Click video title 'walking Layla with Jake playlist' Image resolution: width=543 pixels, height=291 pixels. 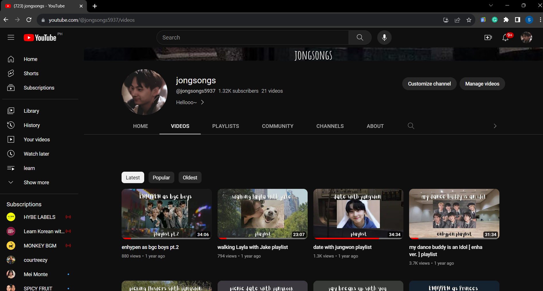point(253,247)
